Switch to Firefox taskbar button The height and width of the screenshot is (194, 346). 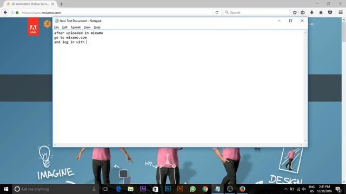(242, 189)
